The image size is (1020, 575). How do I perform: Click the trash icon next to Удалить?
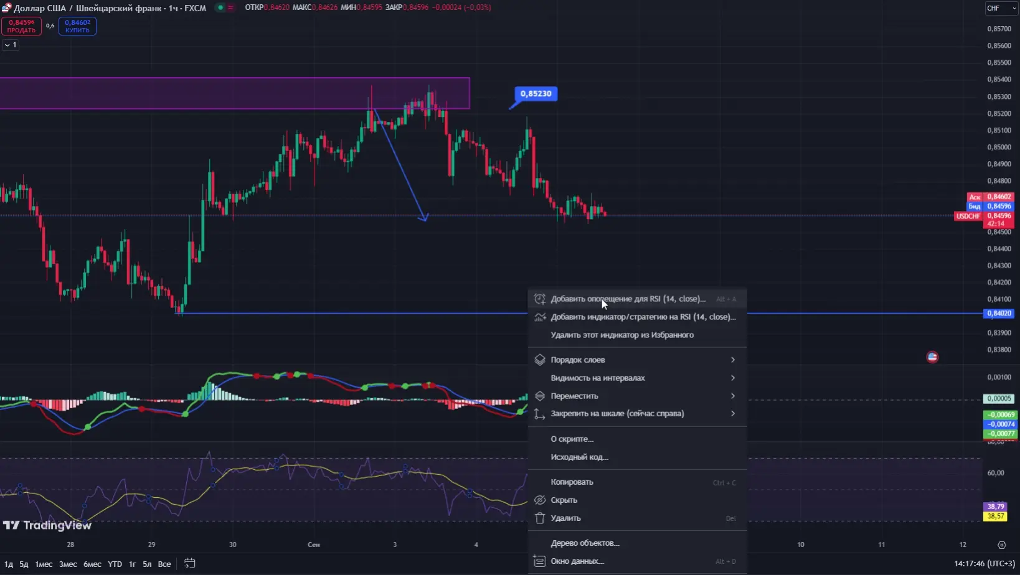(x=540, y=518)
